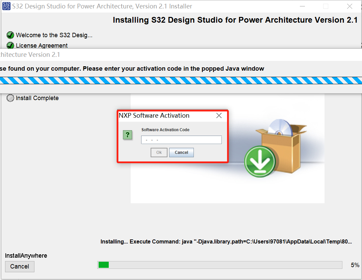Image resolution: width=362 pixels, height=280 pixels.
Task: Minimize the S32 Design Studio installer window
Action: 303,6
